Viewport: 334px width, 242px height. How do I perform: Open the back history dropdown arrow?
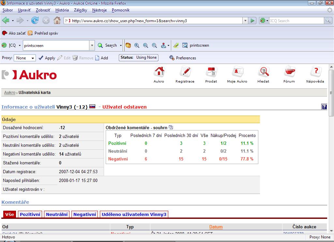(13, 21)
